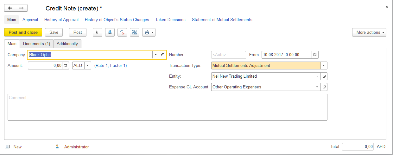This screenshot has width=393, height=155.
Task: Click the bell reminder icon
Action: pos(110,32)
